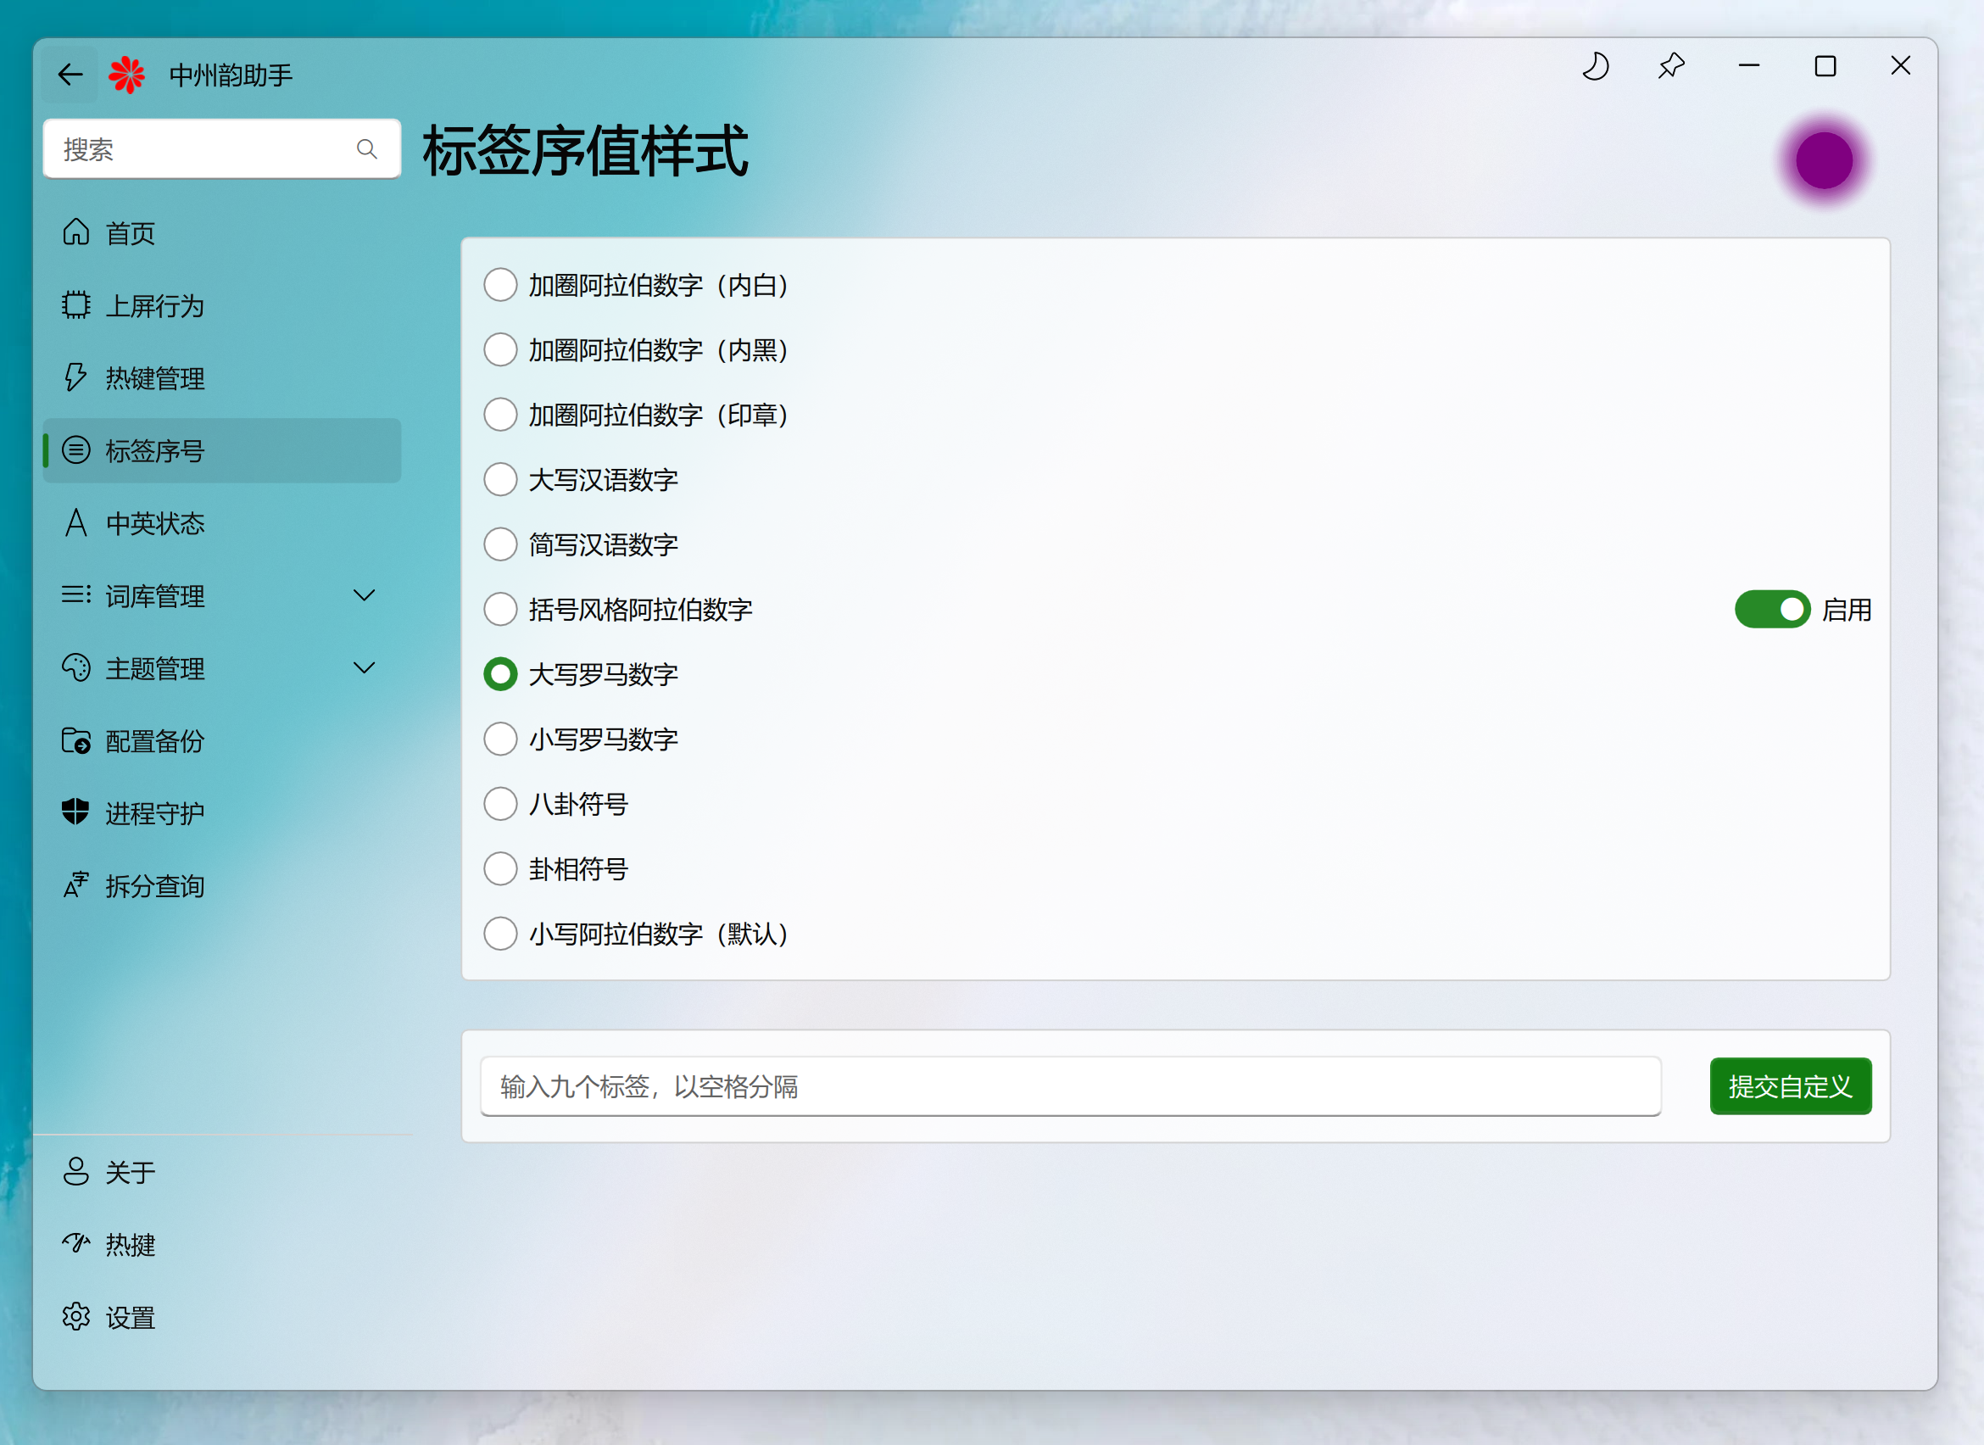Open 进程守护 shield item
The height and width of the screenshot is (1445, 1984).
[154, 813]
